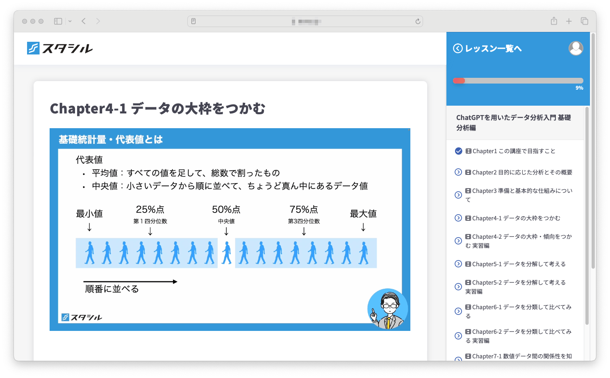The width and height of the screenshot is (610, 378).
Task: Go to レッスン一覧へ lesson list
Action: 493,49
